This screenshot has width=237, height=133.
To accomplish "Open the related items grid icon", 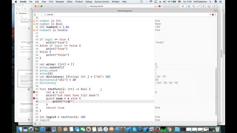I will [35, 15].
